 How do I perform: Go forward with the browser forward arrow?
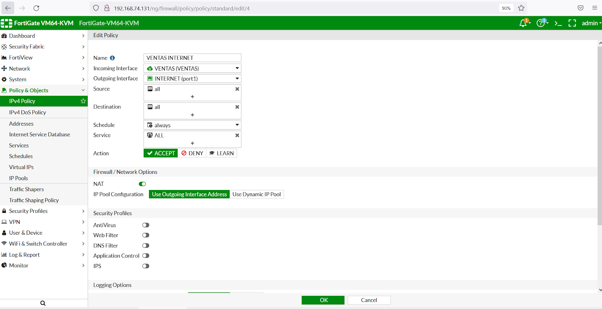click(22, 8)
